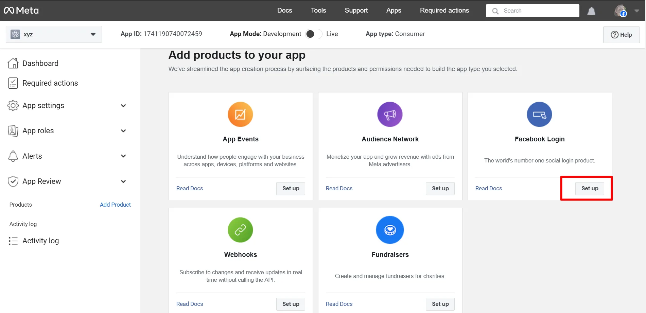Image resolution: width=646 pixels, height=313 pixels.
Task: Click the Add Product link
Action: coord(115,205)
